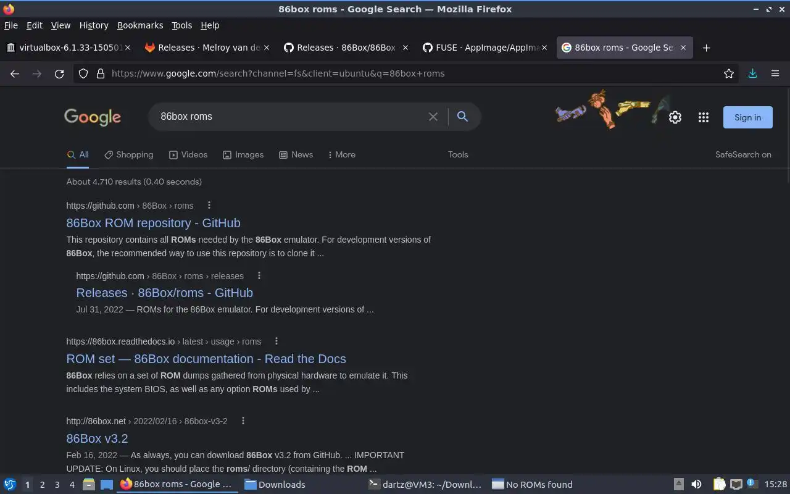Show site security lock information

100,73
